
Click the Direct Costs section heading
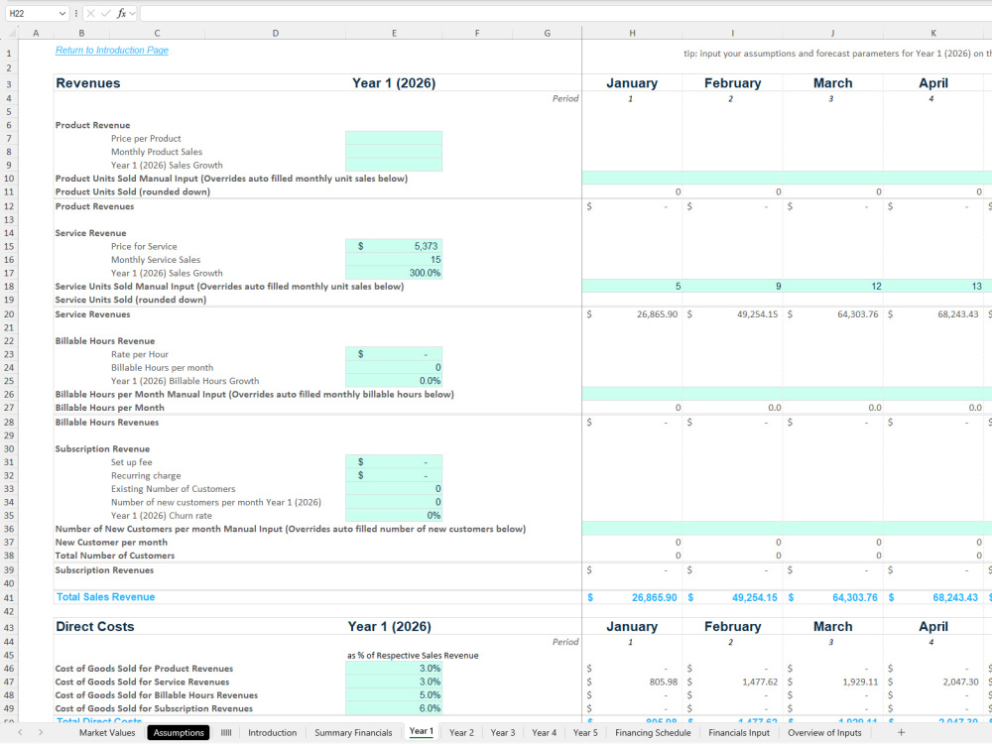(x=95, y=626)
